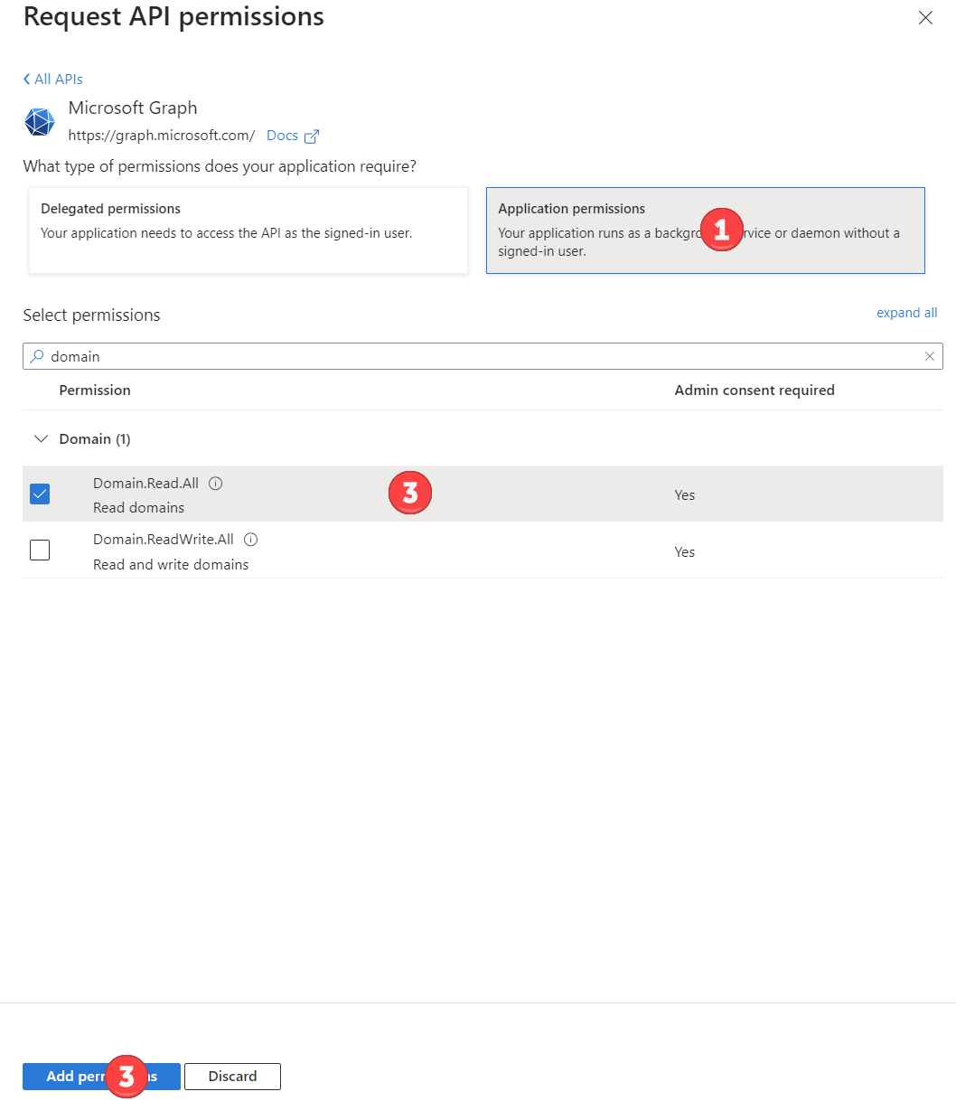This screenshot has width=956, height=1101.
Task: Open Docs via the external link icon
Action: [313, 135]
